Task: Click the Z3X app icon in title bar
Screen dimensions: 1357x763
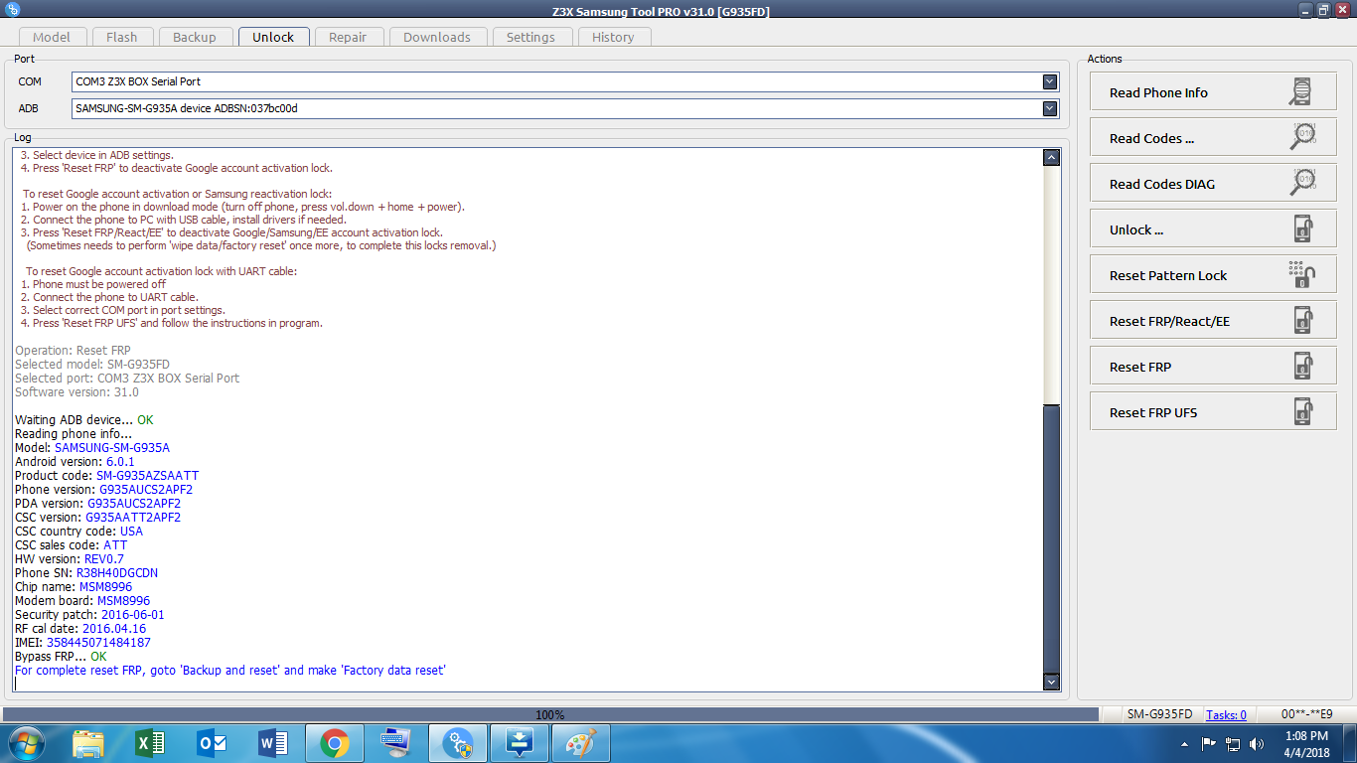Action: (13, 10)
